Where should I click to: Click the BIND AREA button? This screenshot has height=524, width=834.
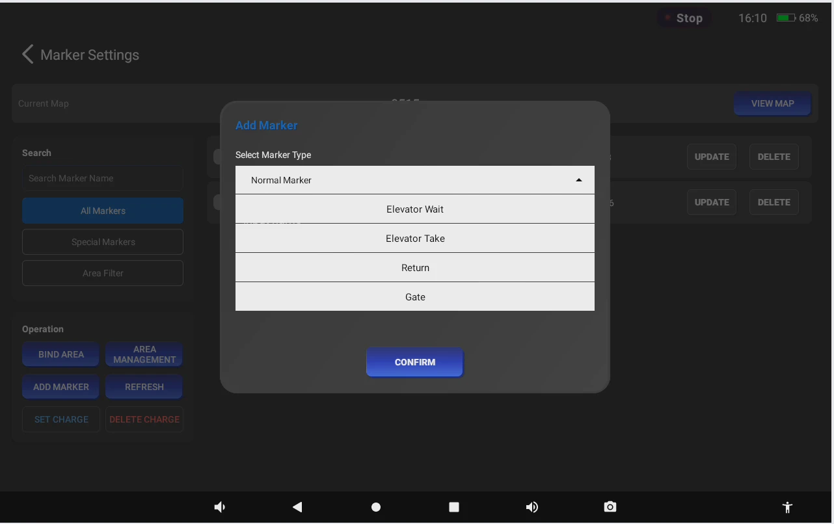coord(61,354)
